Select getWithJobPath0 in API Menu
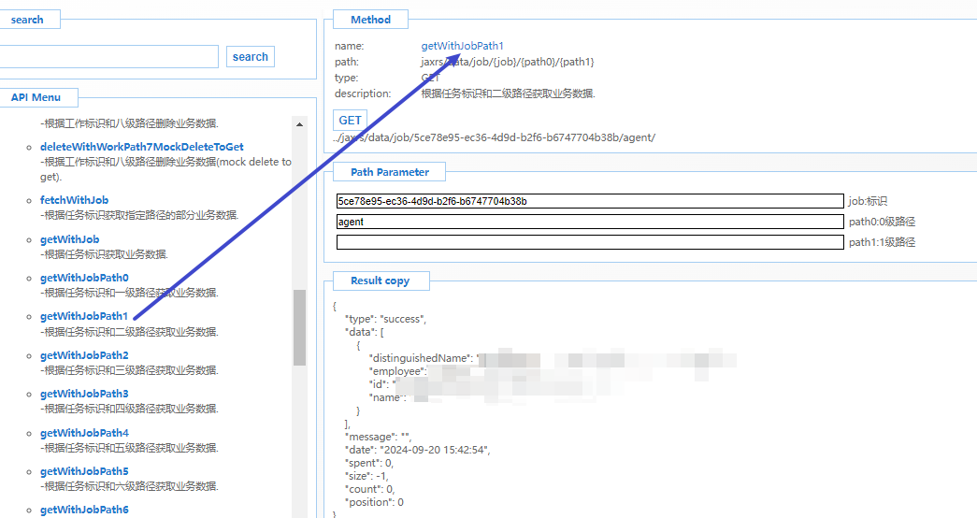The image size is (977, 518). click(x=84, y=278)
